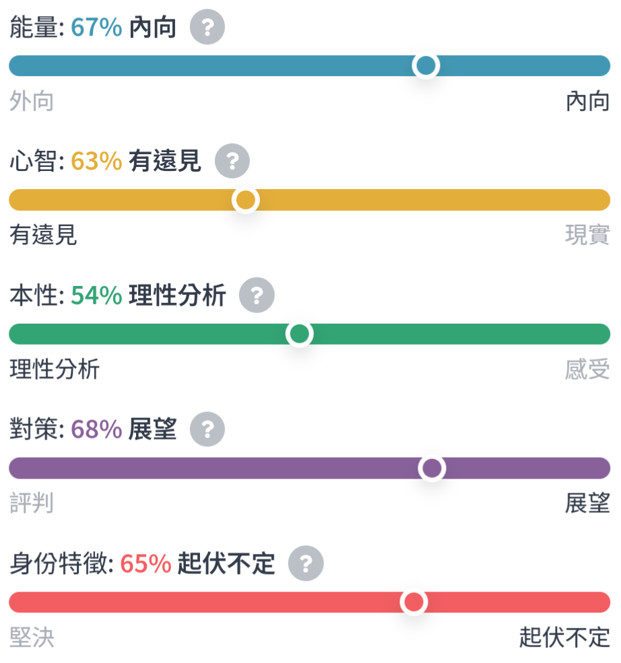Click the 63% 心智 percentage text
The height and width of the screenshot is (663, 621).
[96, 162]
